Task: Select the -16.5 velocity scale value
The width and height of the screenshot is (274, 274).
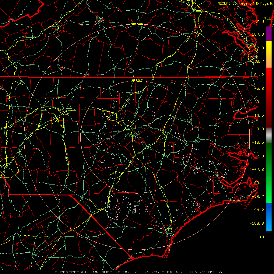Action: click(x=258, y=142)
